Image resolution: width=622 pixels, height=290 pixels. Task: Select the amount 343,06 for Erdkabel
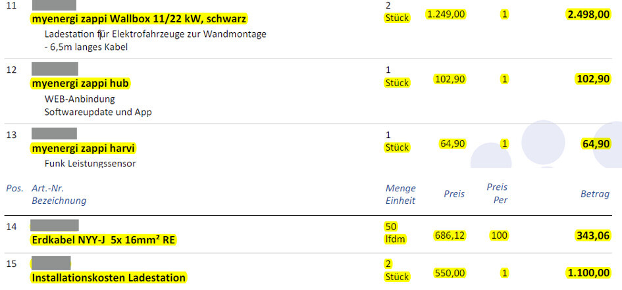tap(591, 235)
